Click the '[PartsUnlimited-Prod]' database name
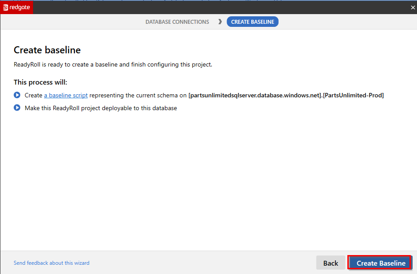Screen dimensions: 417x274 tap(353, 96)
